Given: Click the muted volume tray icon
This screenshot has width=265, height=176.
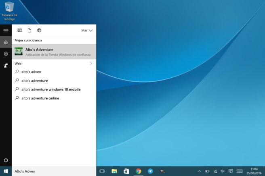Looking at the screenshot, I should (223, 171).
